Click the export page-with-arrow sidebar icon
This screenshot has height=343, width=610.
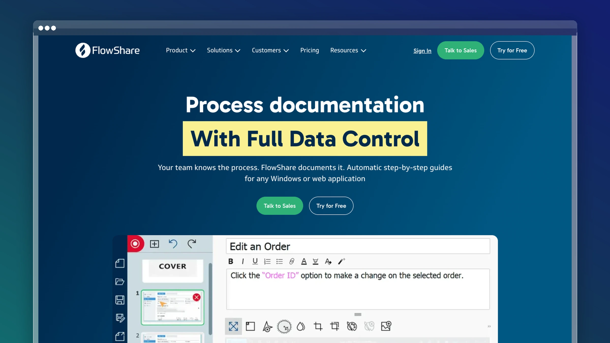120,336
